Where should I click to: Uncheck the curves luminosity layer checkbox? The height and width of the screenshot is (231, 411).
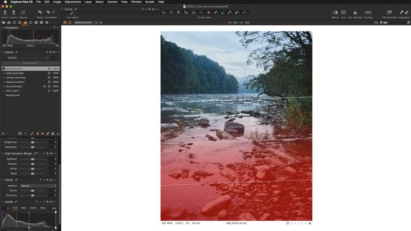4,78
